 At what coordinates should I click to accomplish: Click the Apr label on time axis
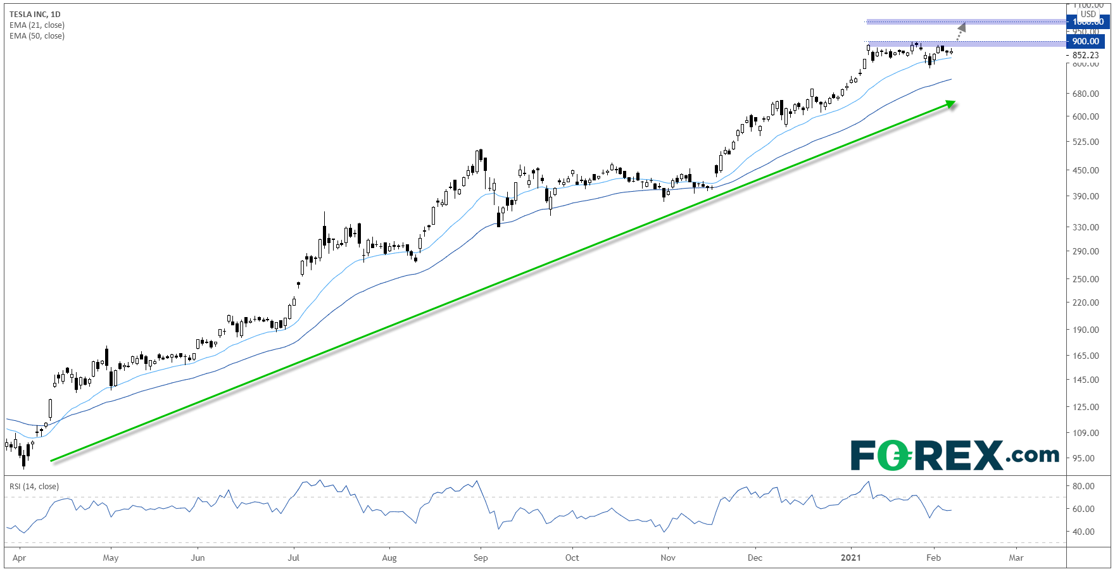[20, 558]
